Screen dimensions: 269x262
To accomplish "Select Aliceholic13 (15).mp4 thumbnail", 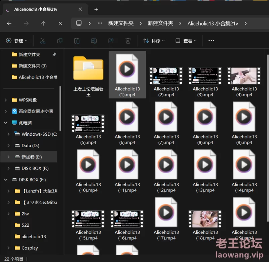I will click(x=88, y=219).
